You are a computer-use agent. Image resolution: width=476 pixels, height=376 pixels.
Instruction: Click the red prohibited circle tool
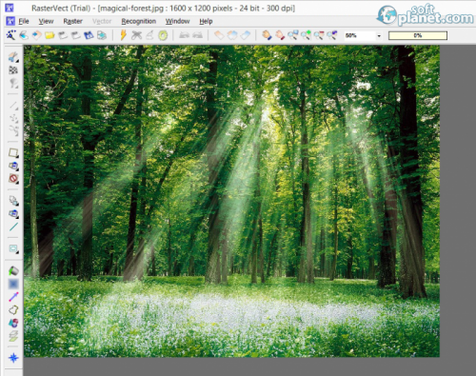tap(13, 179)
